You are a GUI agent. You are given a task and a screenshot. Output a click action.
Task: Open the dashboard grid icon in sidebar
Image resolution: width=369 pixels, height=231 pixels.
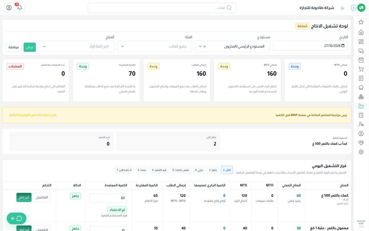(361, 42)
